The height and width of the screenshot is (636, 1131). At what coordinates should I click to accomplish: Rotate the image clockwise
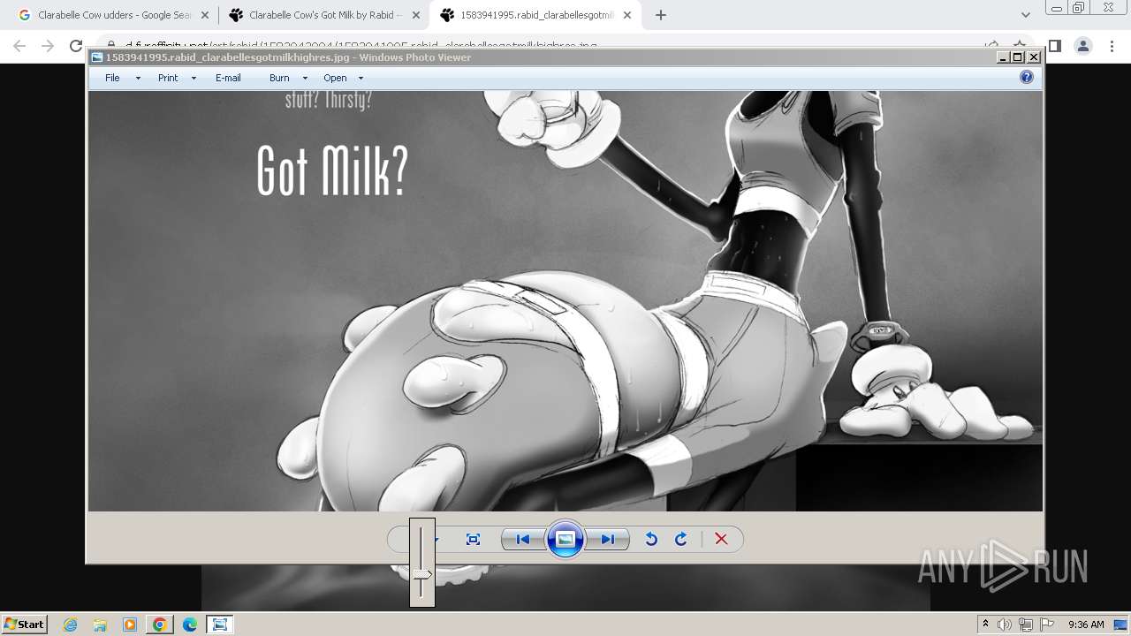tap(681, 539)
